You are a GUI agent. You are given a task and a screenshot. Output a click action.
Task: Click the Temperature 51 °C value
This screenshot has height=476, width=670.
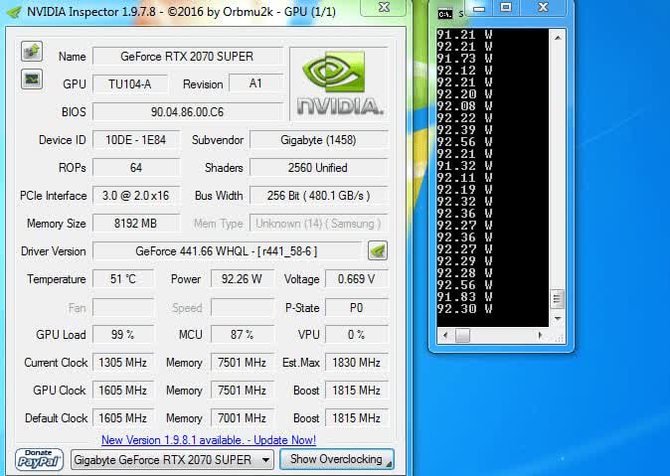[x=123, y=279]
